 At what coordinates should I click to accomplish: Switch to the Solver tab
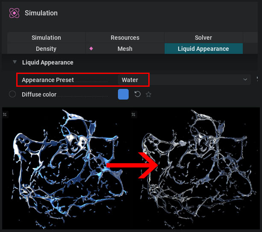[203, 38]
